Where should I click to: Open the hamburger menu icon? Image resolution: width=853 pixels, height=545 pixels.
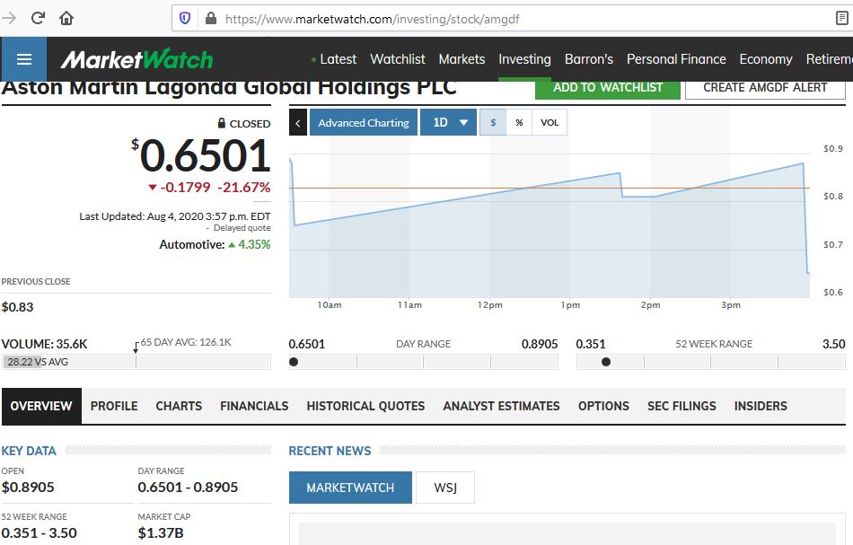(24, 58)
